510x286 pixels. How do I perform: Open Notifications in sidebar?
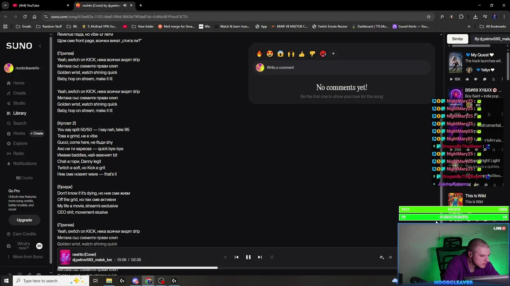tap(25, 164)
